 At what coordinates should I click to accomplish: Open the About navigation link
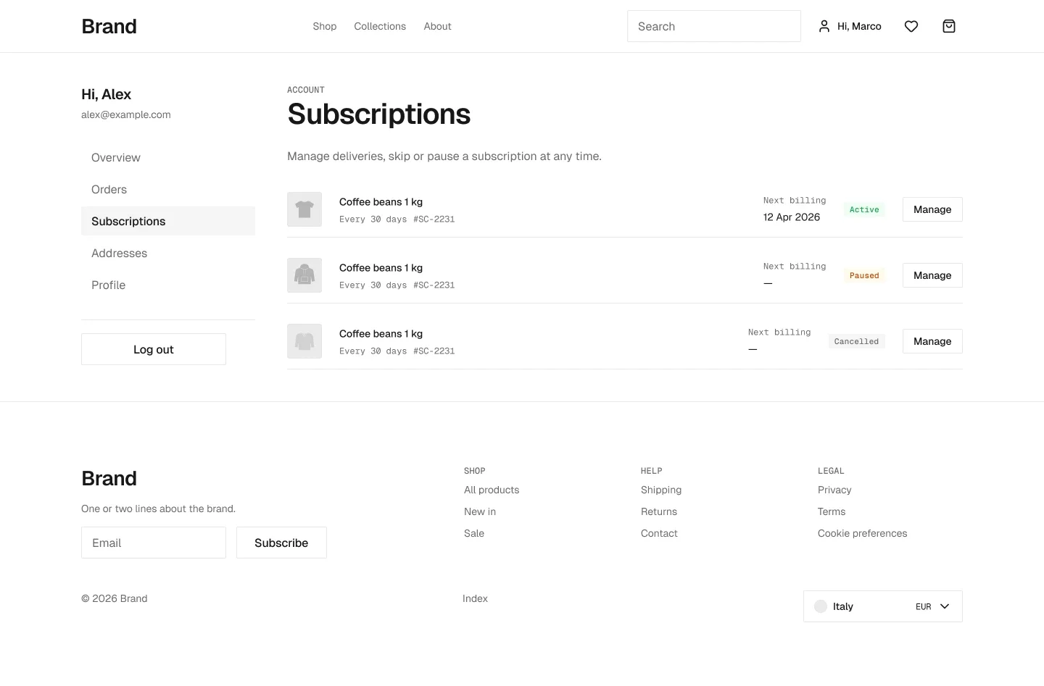[x=437, y=26]
